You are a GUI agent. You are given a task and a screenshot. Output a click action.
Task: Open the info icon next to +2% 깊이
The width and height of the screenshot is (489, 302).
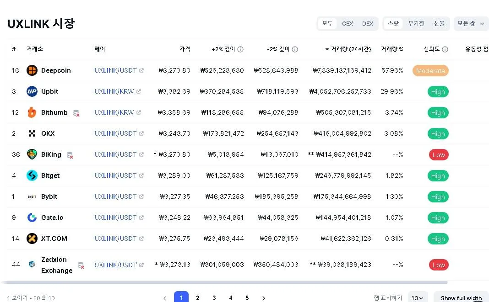(x=240, y=49)
